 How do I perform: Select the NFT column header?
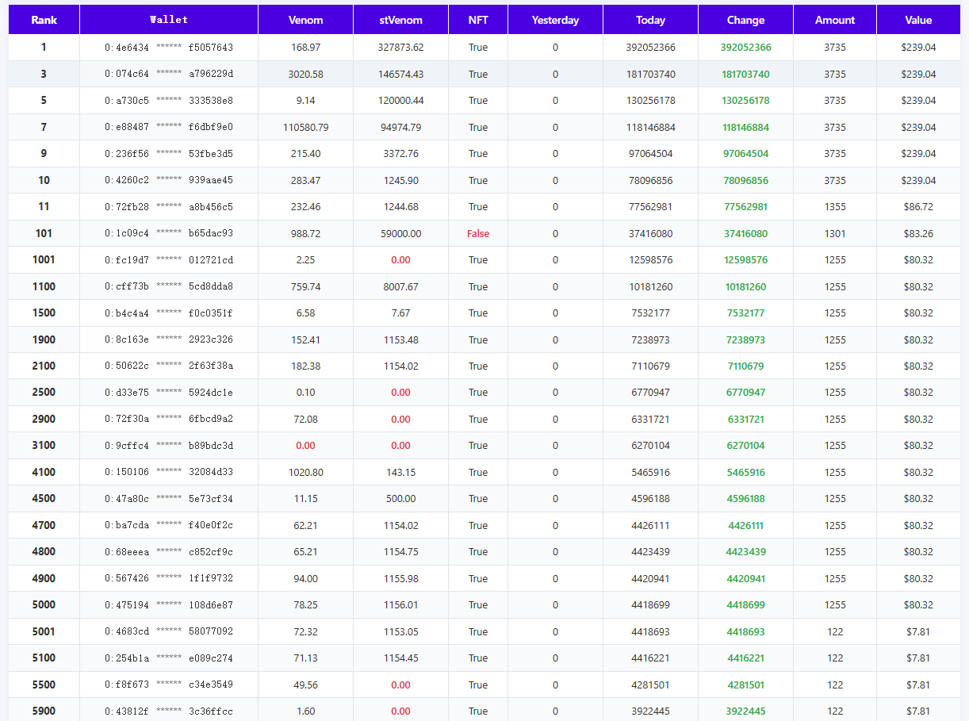pyautogui.click(x=478, y=20)
